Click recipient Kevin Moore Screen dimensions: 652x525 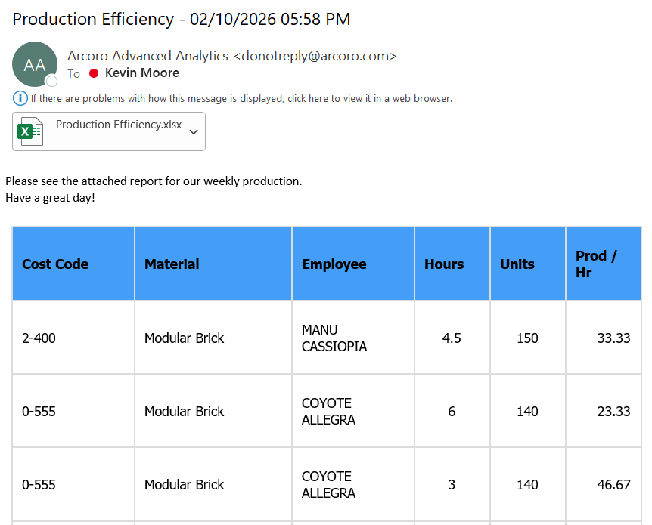click(141, 73)
